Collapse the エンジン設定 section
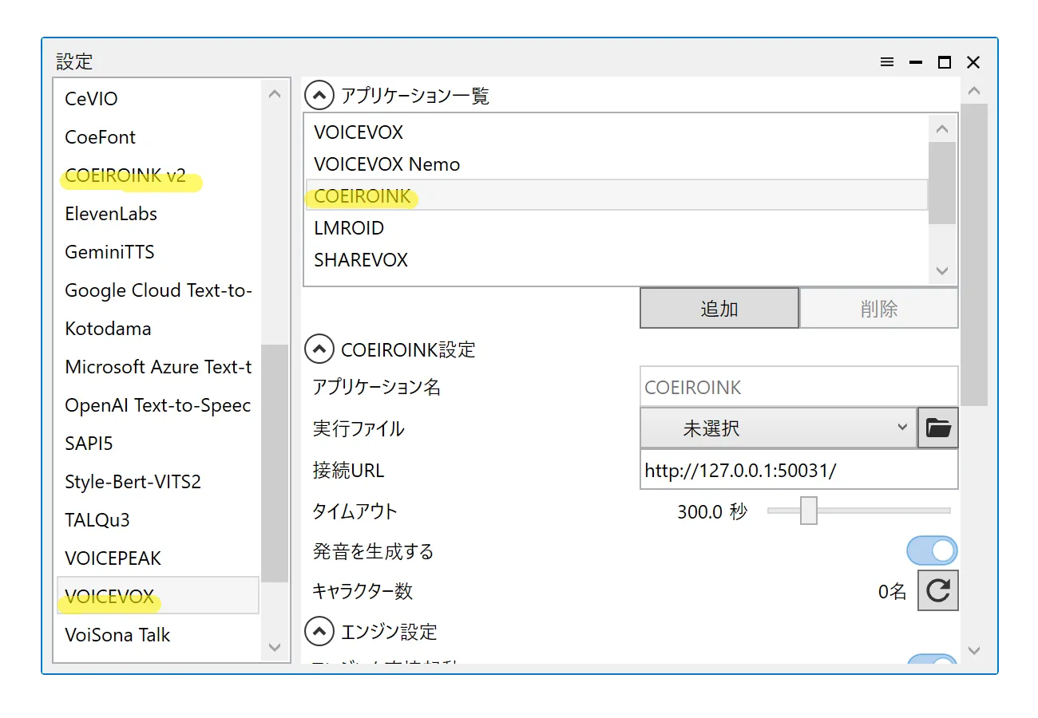Screen dimensions: 1038x718 [x=319, y=632]
